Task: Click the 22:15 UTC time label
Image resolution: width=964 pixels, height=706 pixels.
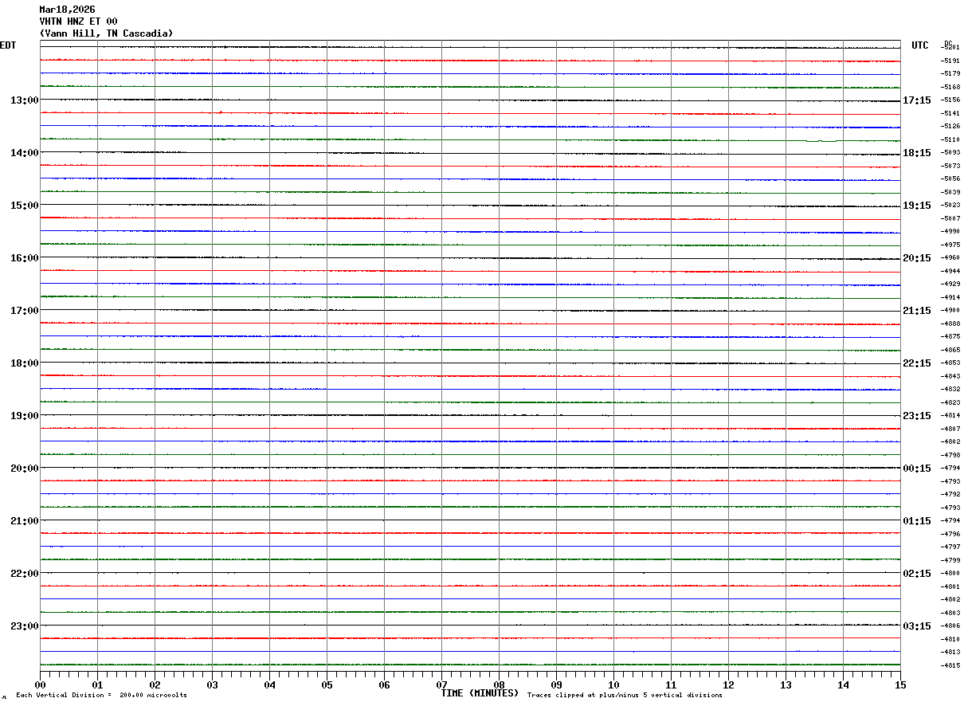Action: (916, 363)
